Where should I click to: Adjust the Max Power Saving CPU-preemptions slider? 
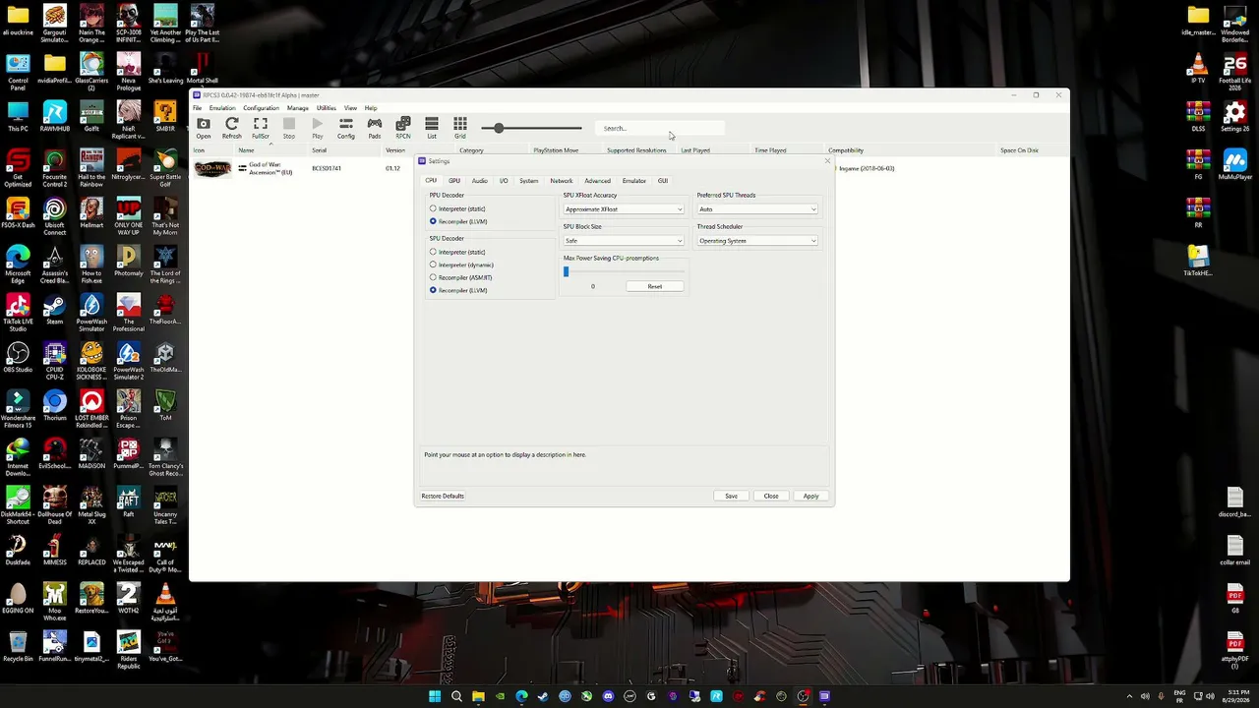[x=624, y=271]
